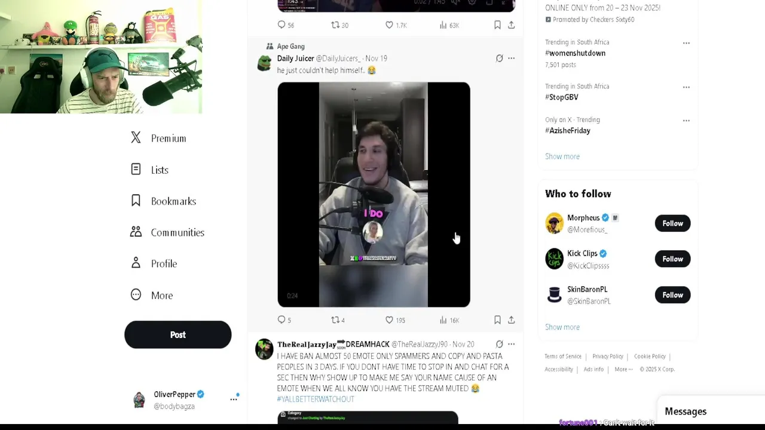Bookmark the top post with 1.7K likes
Viewport: 765px width, 430px height.
click(497, 25)
